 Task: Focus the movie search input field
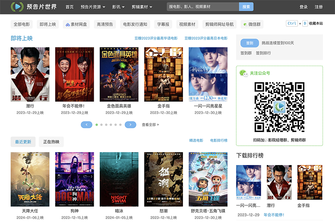pyautogui.click(x=203, y=7)
